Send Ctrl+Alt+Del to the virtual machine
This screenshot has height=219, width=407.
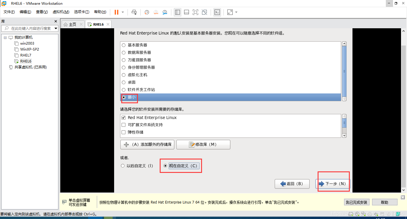[x=134, y=12]
